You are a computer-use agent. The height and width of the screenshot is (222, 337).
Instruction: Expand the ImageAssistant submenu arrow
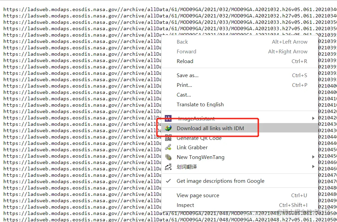(x=313, y=118)
